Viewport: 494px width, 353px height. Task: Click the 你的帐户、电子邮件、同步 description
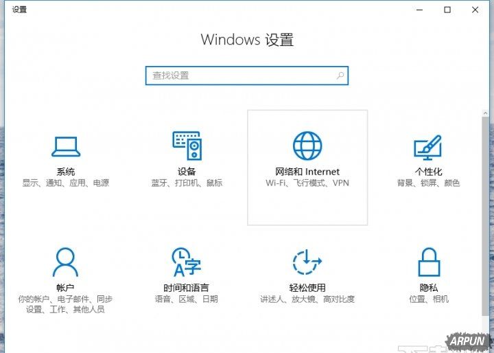coord(65,299)
